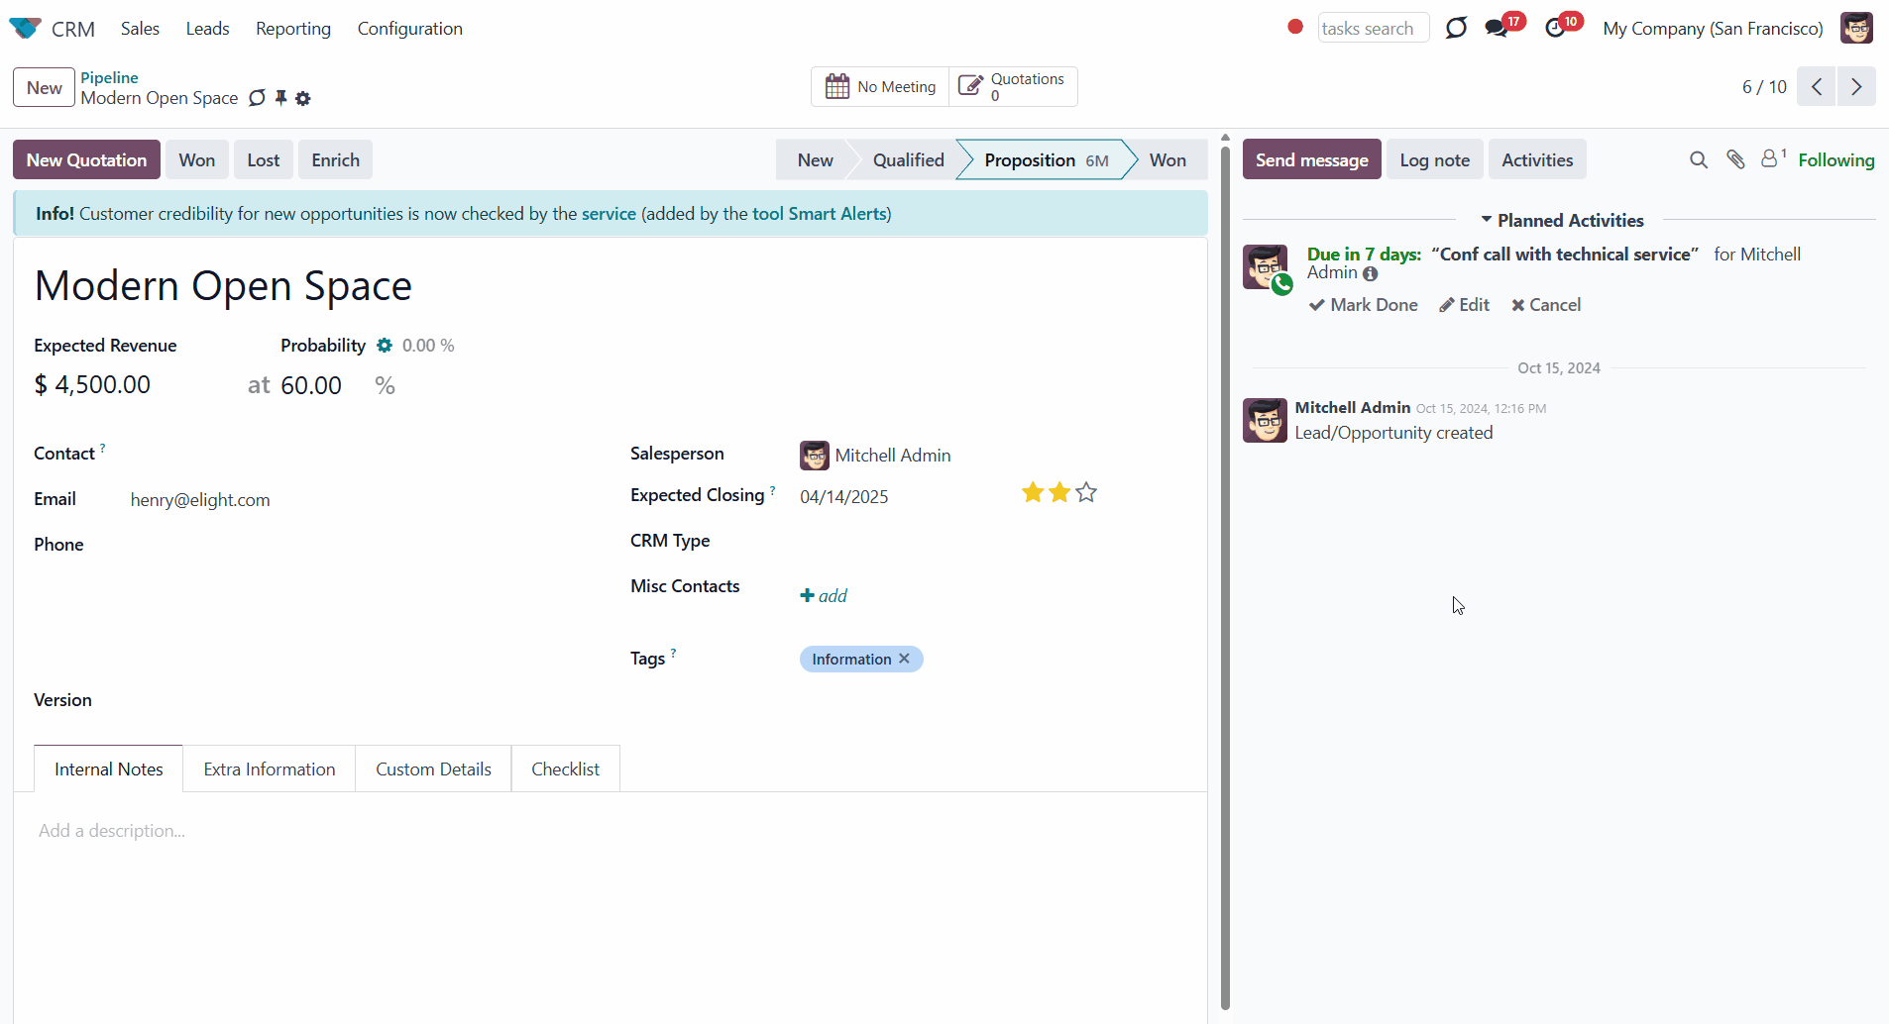The image size is (1889, 1024).
Task: Click the followers person icon
Action: pos(1769,158)
